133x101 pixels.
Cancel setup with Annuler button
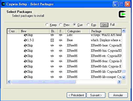click(x=118, y=95)
